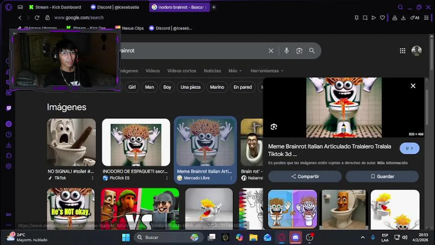Close the image preview panel
The height and width of the screenshot is (245, 435).
click(x=413, y=86)
